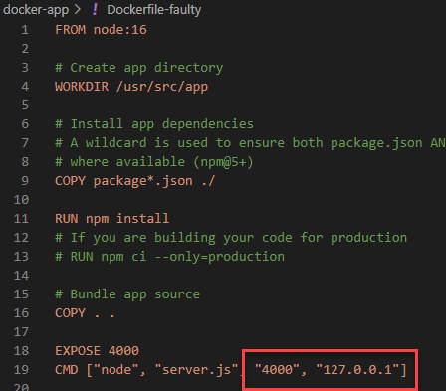Click the WORKDIR /usr/src/app line
Image resolution: width=446 pixels, height=391 pixels.
(131, 87)
